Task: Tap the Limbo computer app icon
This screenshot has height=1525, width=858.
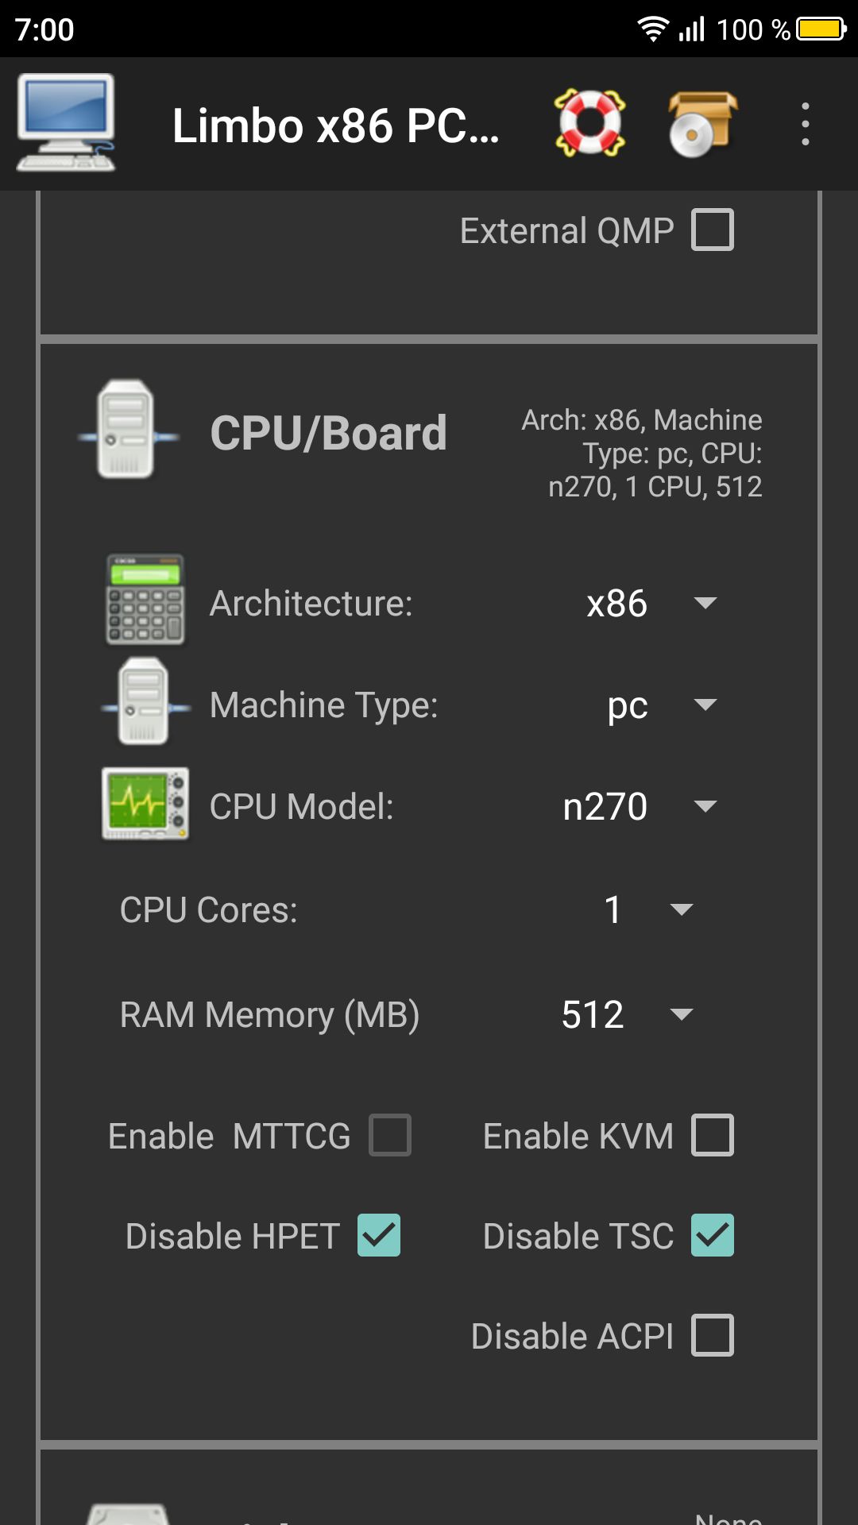Action: pyautogui.click(x=66, y=123)
